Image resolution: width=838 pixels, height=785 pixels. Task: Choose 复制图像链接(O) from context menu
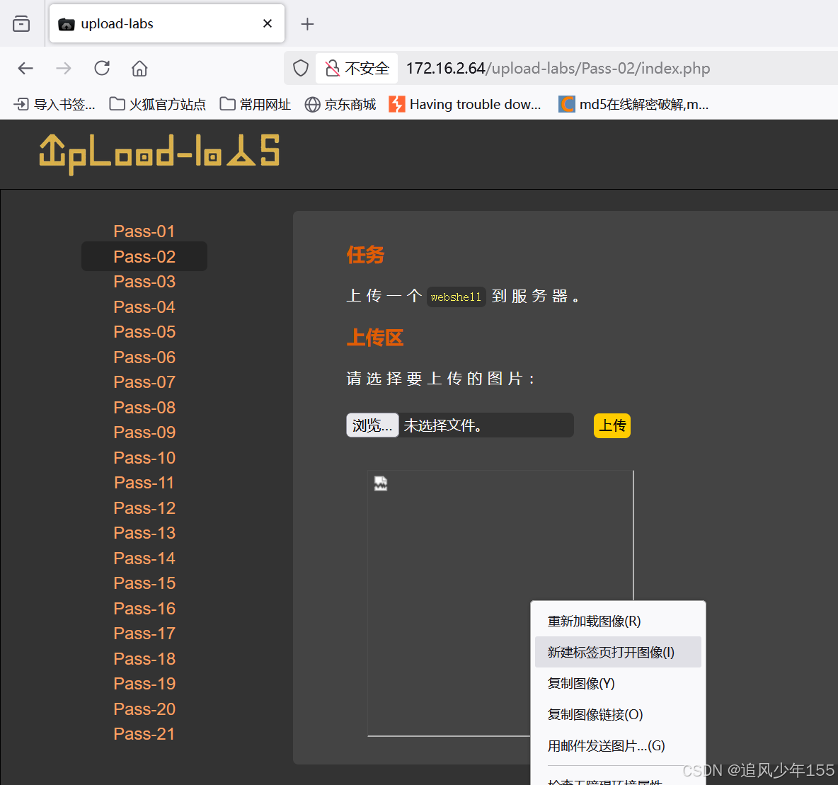618,714
